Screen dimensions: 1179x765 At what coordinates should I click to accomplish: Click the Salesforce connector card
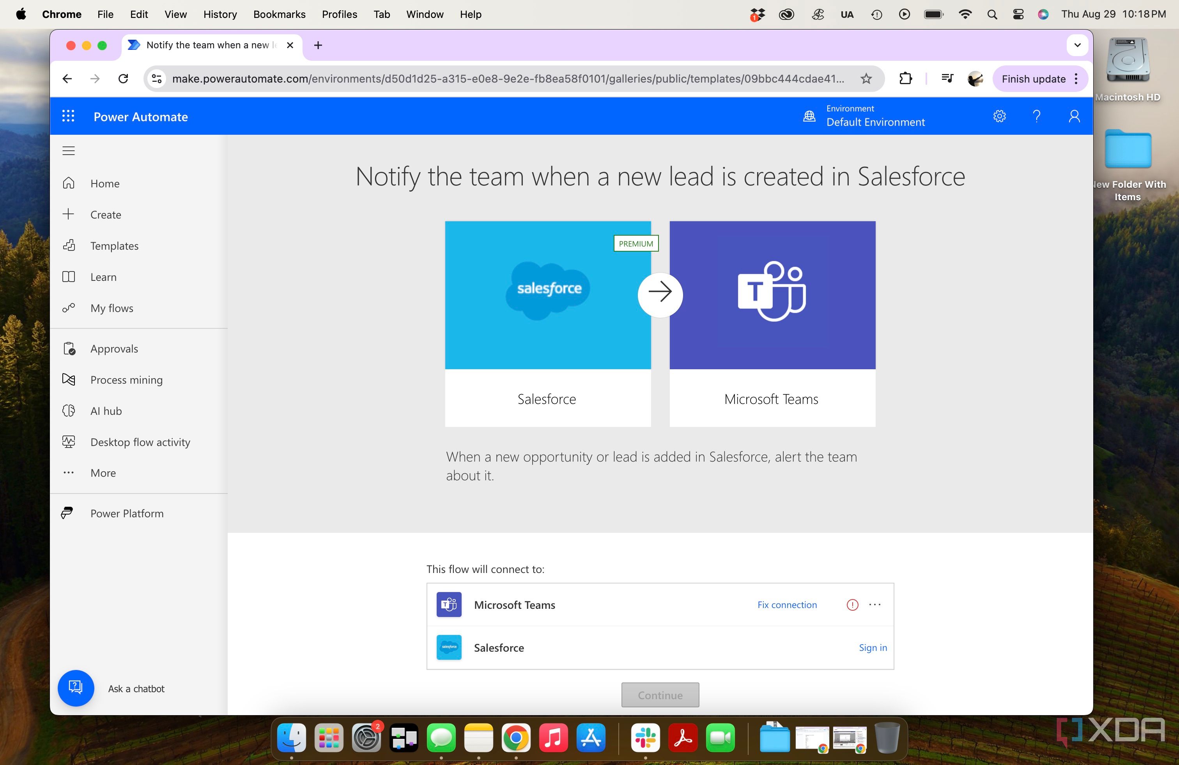coord(548,324)
